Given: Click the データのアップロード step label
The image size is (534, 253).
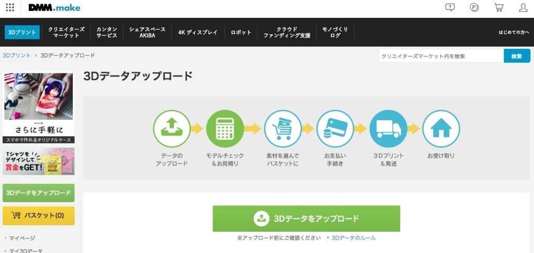Looking at the screenshot, I should (172, 160).
